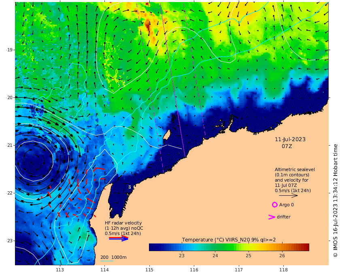Click longitude axis label '116'
Image resolution: width=340 pixels, height=275 pixels.
tap(194, 270)
